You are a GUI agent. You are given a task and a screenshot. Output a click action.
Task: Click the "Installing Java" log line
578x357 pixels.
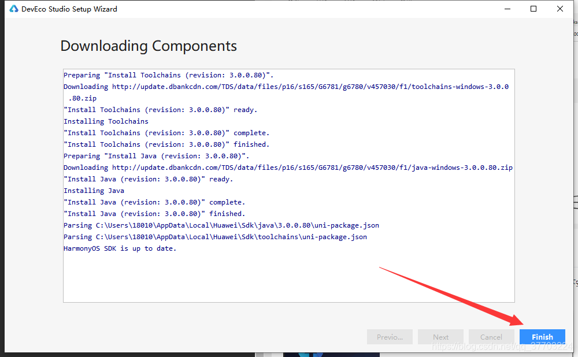pos(94,191)
